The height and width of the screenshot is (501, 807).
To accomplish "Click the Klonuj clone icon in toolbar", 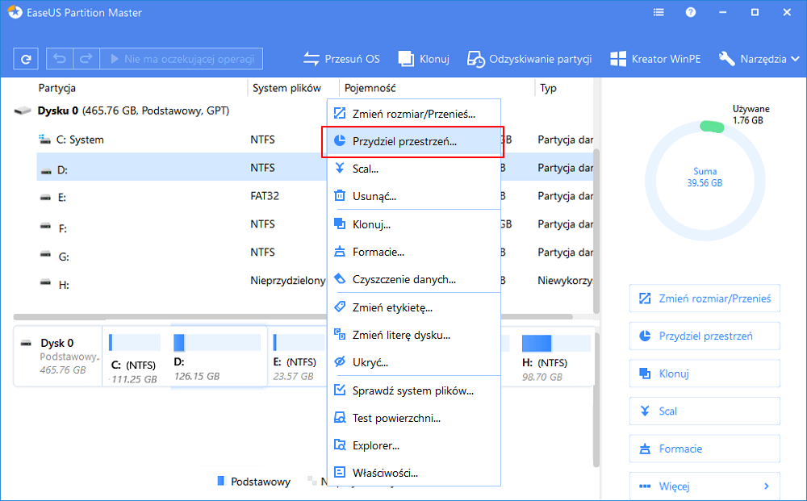I will tap(406, 59).
